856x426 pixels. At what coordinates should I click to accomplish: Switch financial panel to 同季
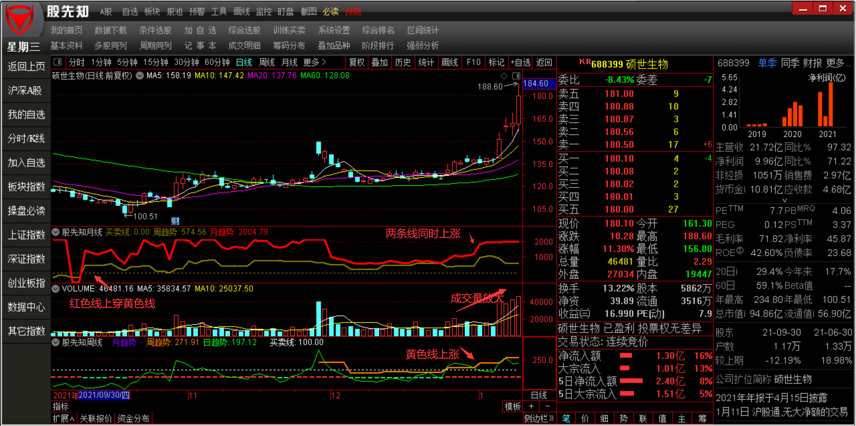point(790,63)
